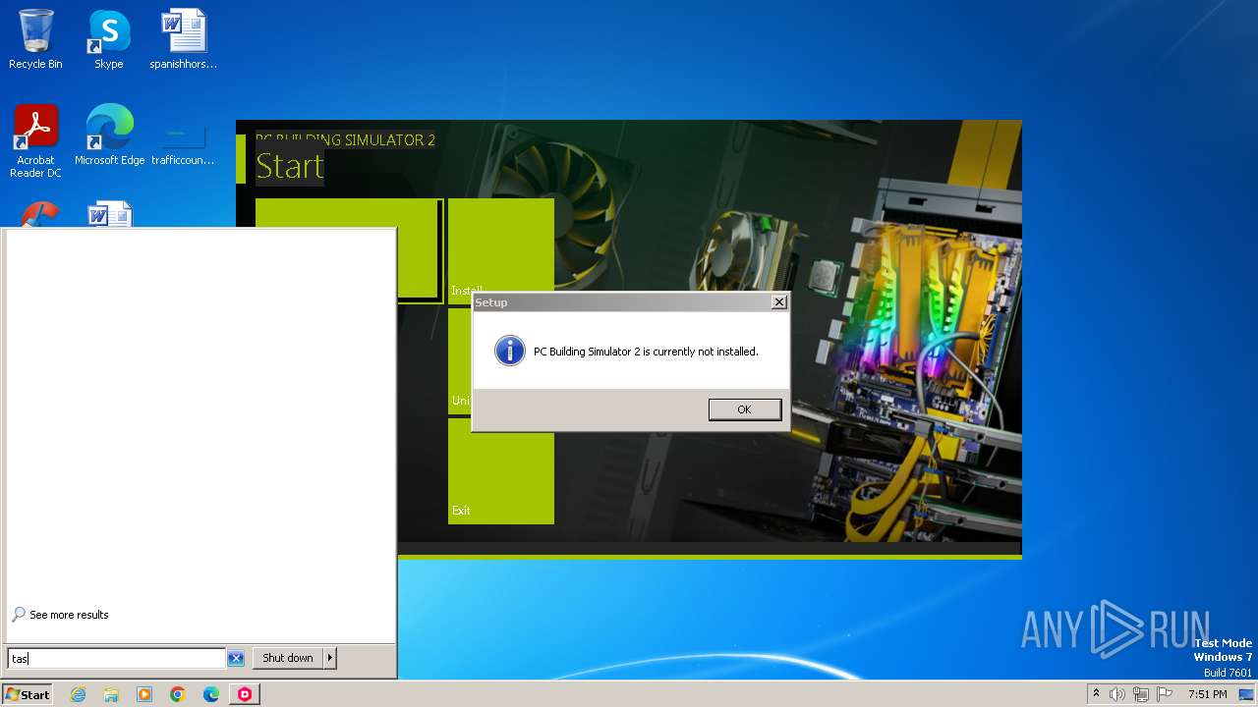
Task: Click the Show desktop tray icon
Action: pos(1246,694)
